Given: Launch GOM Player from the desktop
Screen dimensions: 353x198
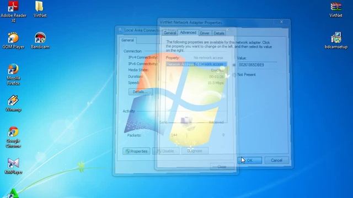Looking at the screenshot, I should pos(13,40).
